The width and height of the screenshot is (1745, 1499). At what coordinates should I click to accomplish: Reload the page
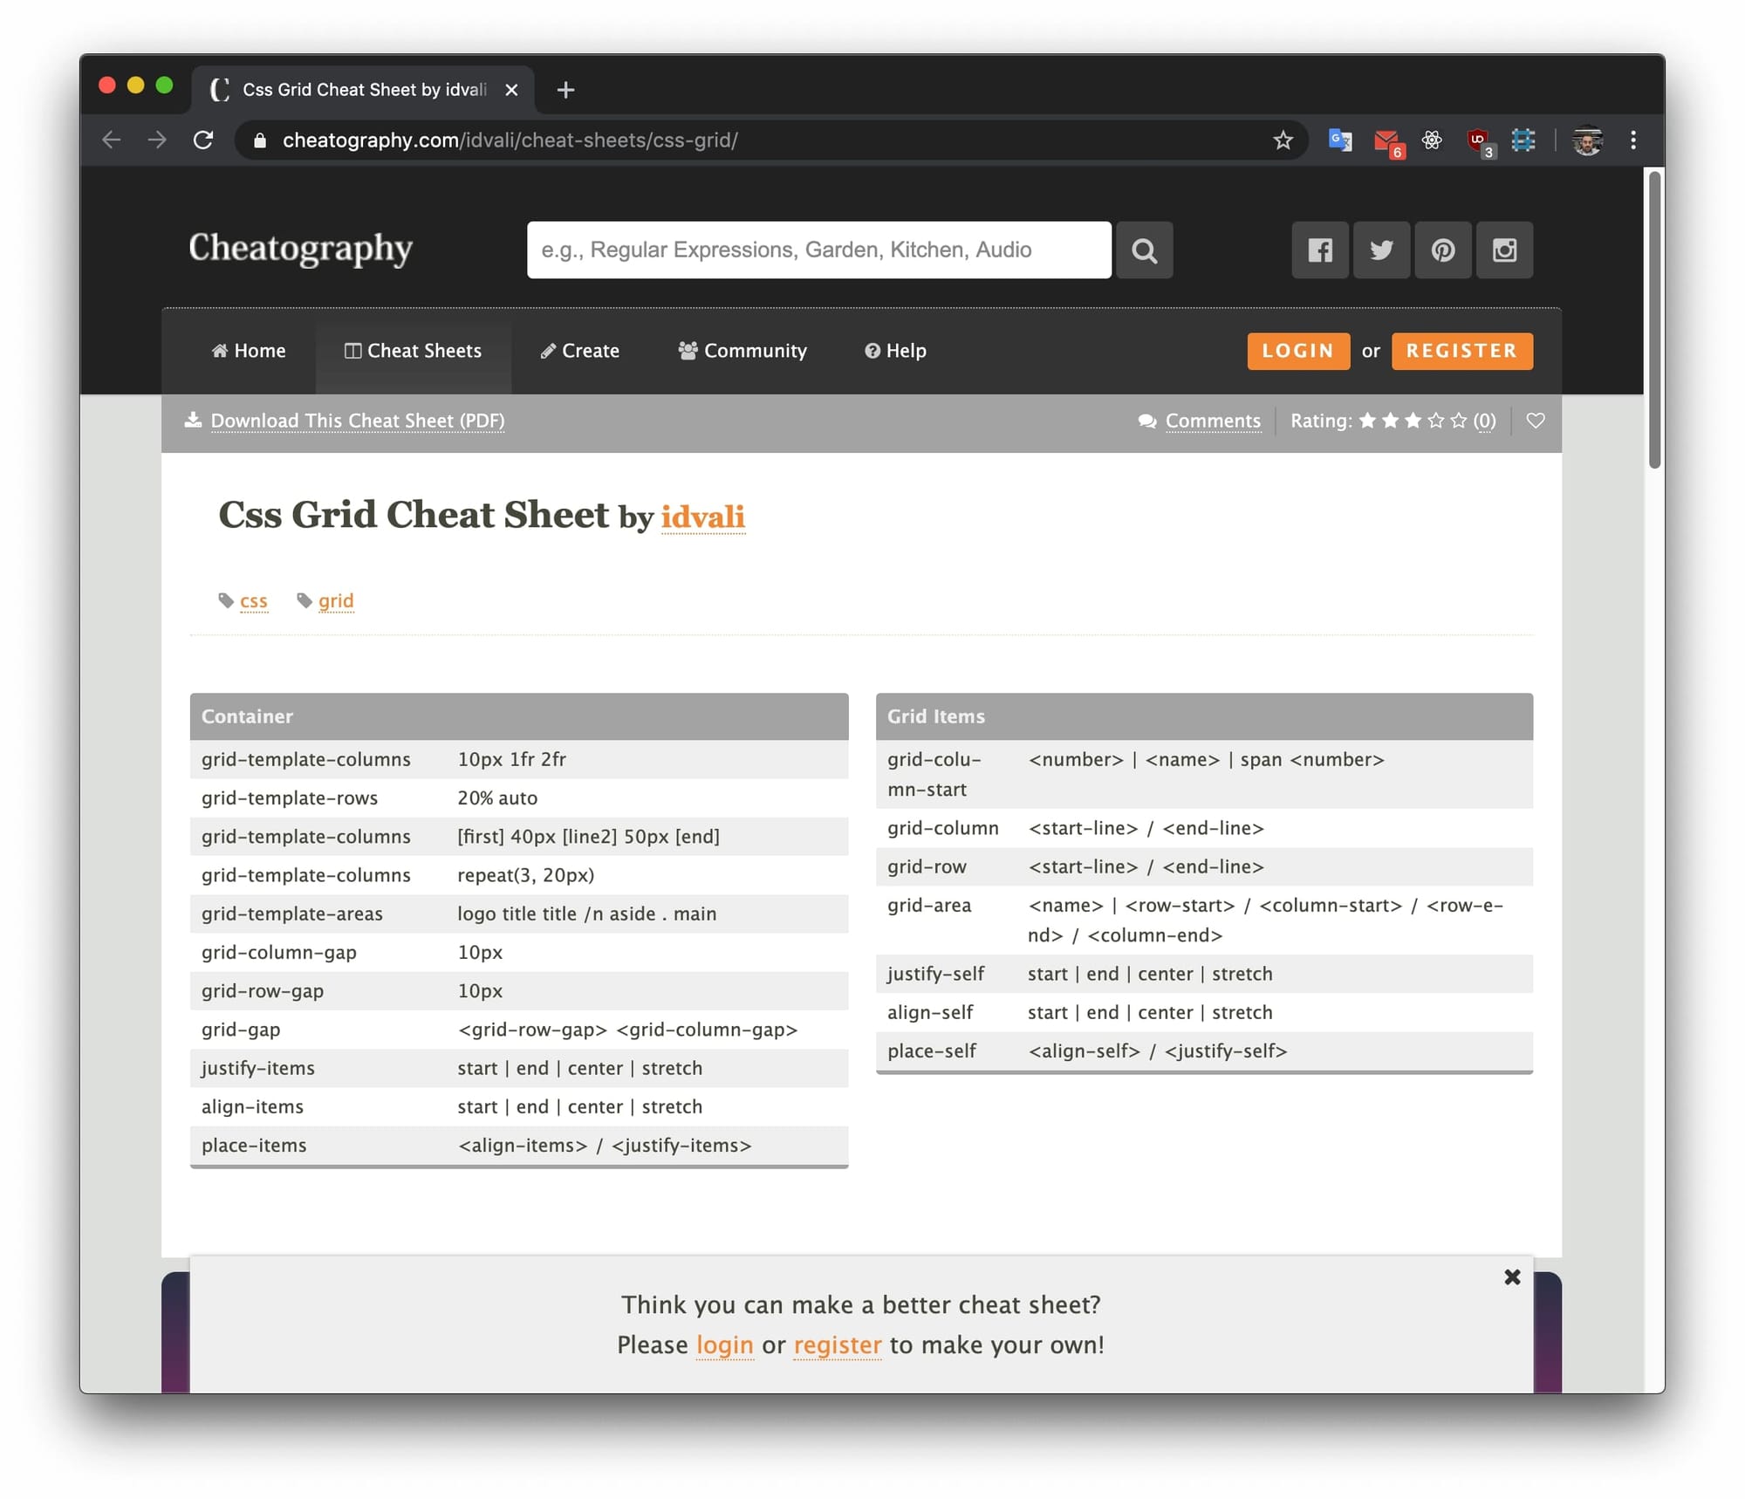pos(203,140)
